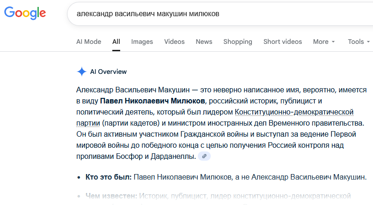373x205 pixels.
Task: Click bold name Павел Николаевич Милюков
Action: tap(153, 101)
